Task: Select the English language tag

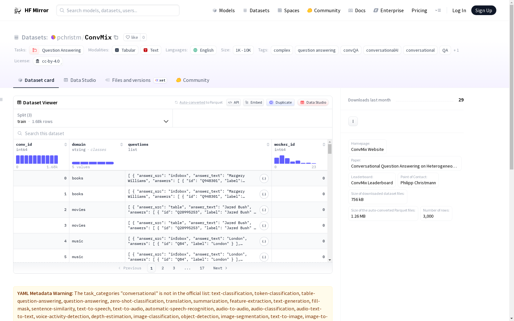Action: point(203,50)
